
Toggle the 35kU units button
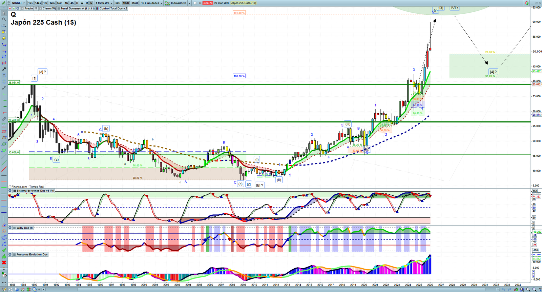[x=135, y=3]
